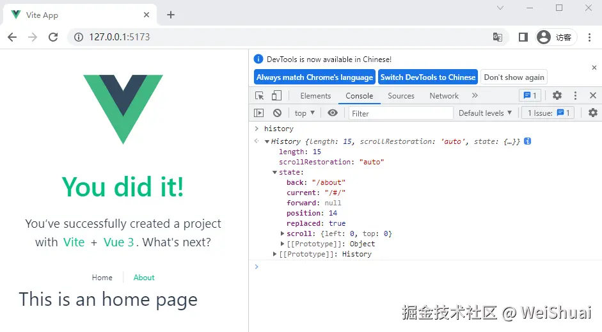Click the address bar URL 127.0.0.1:5173
602x332 pixels.
coord(120,37)
